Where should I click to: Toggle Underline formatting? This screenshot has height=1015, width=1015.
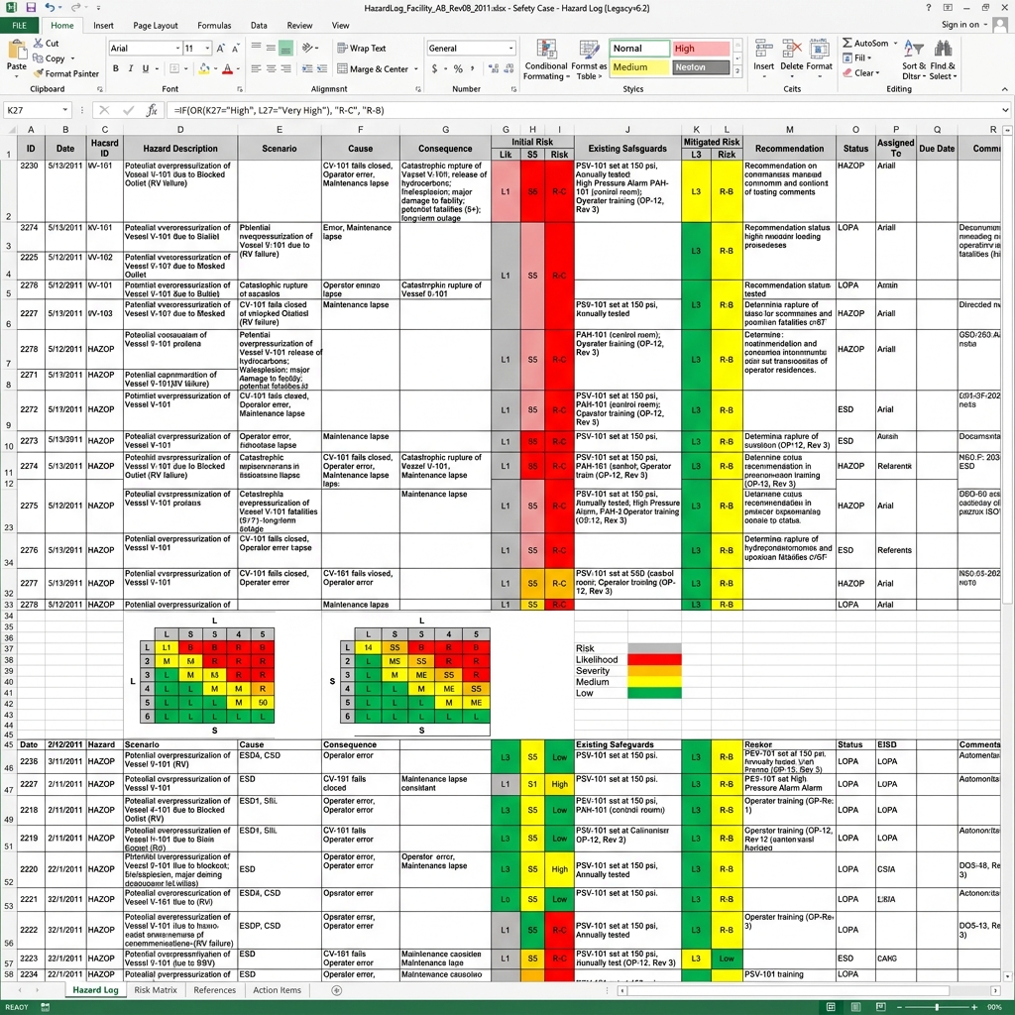[146, 68]
